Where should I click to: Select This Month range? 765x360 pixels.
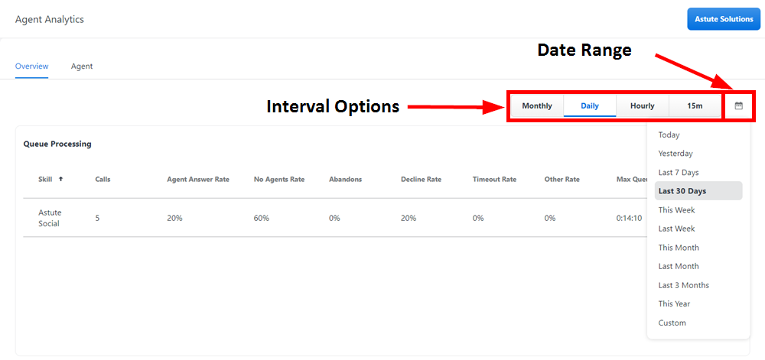click(679, 248)
